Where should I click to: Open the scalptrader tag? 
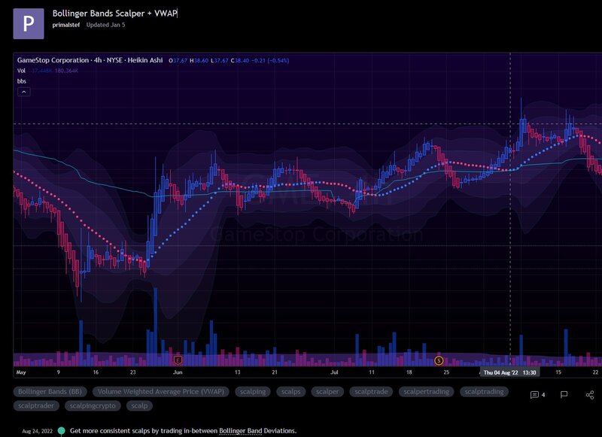[x=36, y=405]
